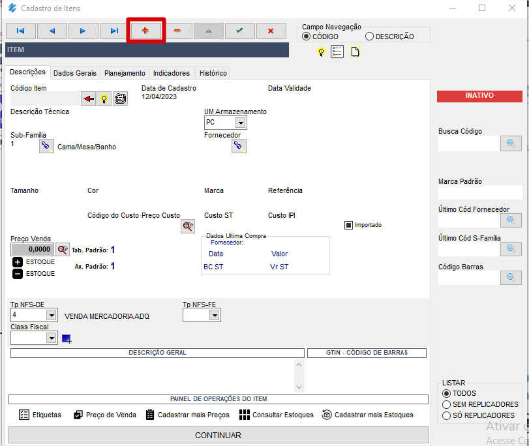This screenshot has height=446, width=529.
Task: Select SEM REPLICADORES option
Action: coord(446,404)
